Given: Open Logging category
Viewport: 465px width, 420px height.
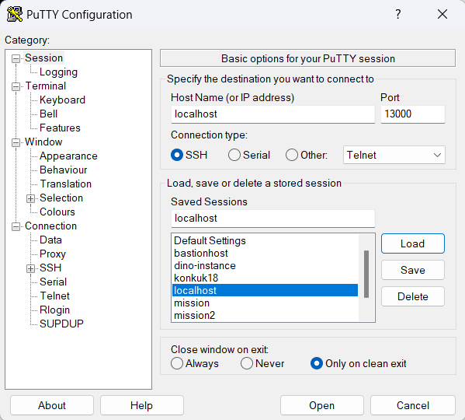Looking at the screenshot, I should [58, 72].
